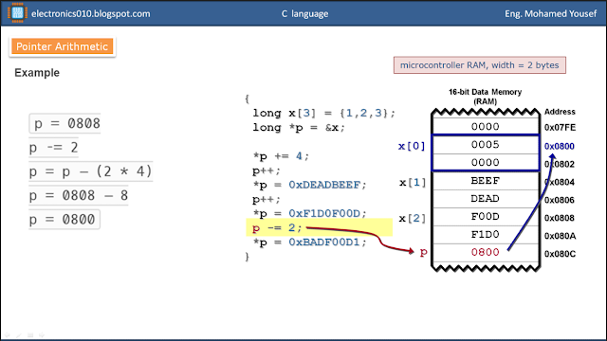Image resolution: width=607 pixels, height=341 pixels.
Task: Click the 'Eng. Mohamed Yousef' author name
Action: coord(550,14)
